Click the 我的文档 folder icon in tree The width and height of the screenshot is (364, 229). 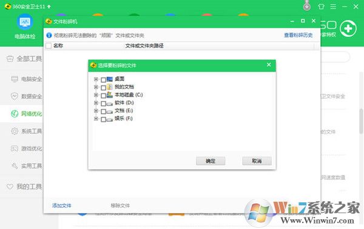click(x=110, y=87)
